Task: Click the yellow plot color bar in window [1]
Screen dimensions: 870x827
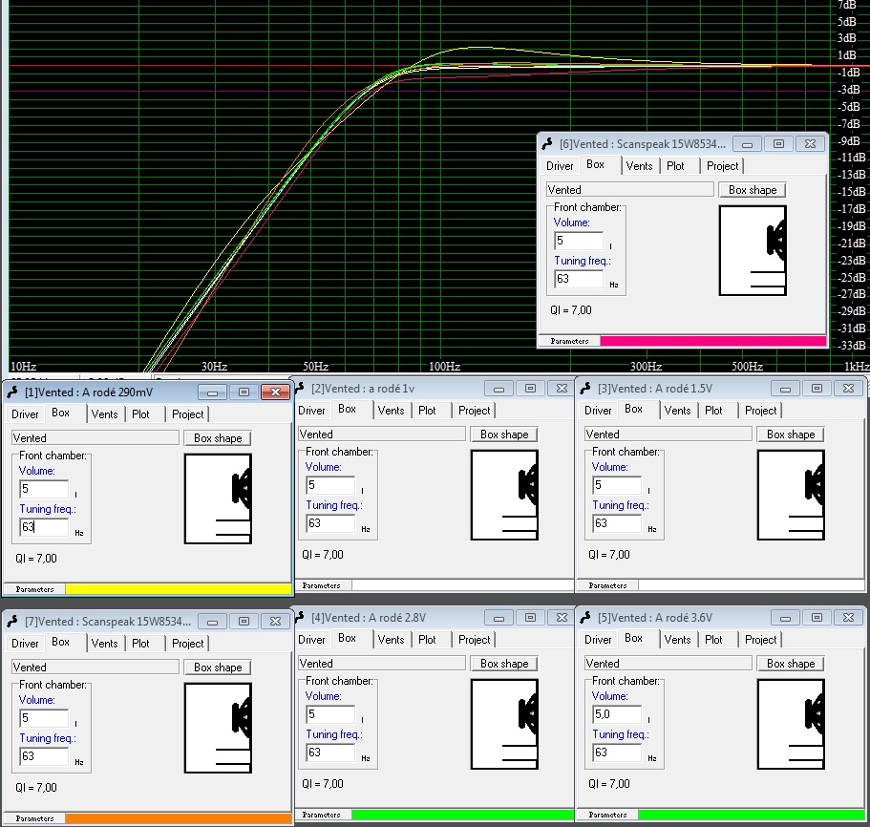Action: point(177,589)
